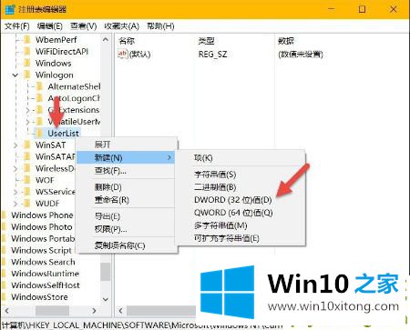Select the AutoLogonCh folder icon

[x=39, y=98]
